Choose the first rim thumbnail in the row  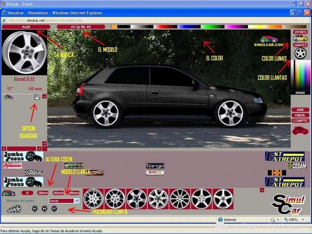(x=94, y=199)
